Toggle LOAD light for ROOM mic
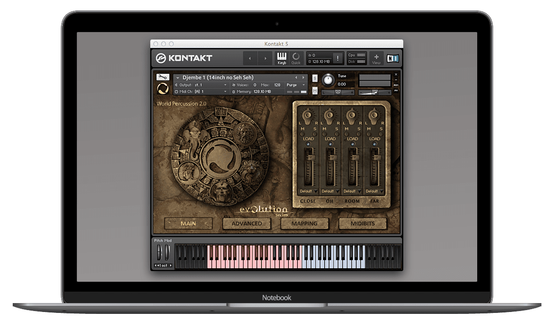 (352, 144)
